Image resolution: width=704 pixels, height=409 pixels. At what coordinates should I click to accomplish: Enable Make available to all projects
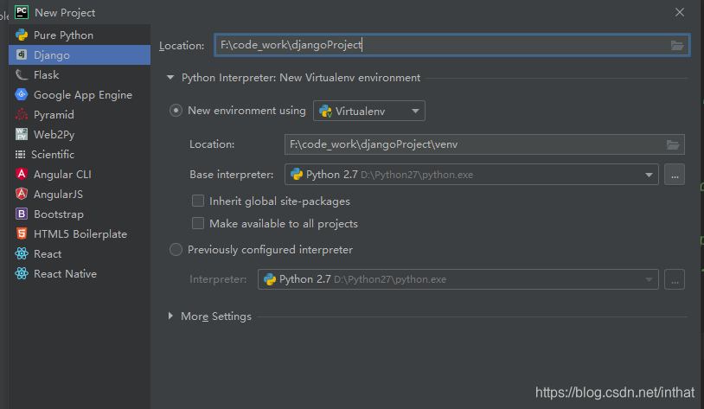point(198,223)
